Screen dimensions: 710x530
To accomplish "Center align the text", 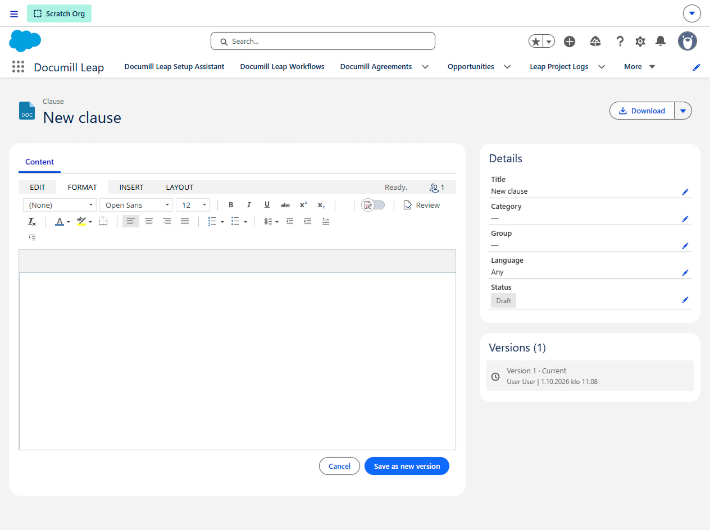I will pyautogui.click(x=149, y=221).
